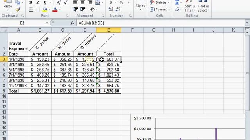Select the grand total cell 4,576.80
The width and height of the screenshot is (250, 140).
109,91
